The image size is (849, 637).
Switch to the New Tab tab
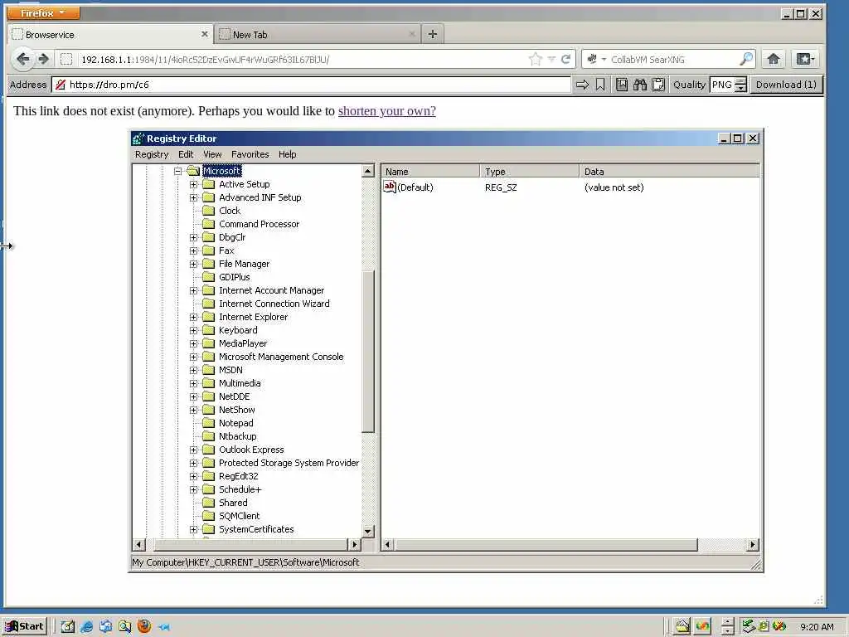coord(317,34)
